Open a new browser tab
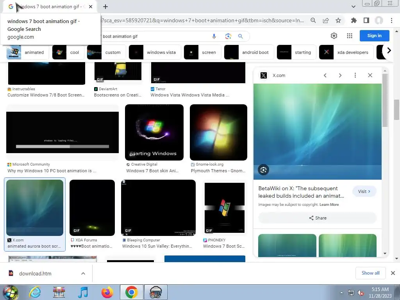Viewport: 400px width, 300px height. [x=105, y=7]
